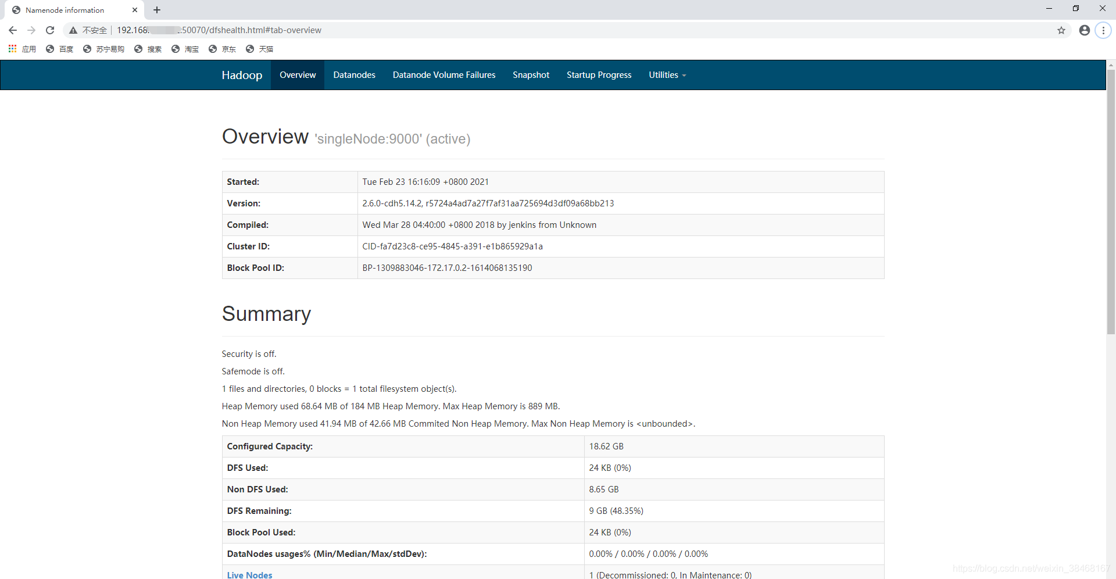Expand the Utilities dropdown menu
This screenshot has width=1116, height=579.
(667, 75)
